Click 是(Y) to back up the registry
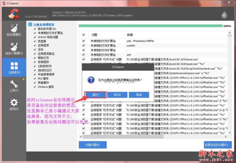This screenshot has height=163, width=236. [x=95, y=95]
